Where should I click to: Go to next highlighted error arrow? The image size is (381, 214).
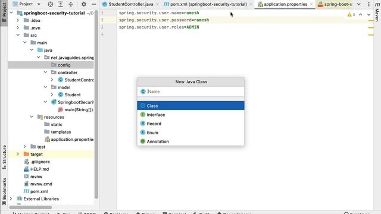pyautogui.click(x=369, y=15)
